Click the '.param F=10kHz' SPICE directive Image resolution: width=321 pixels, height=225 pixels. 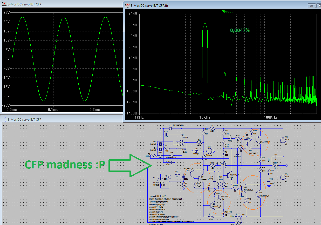pos(156,207)
